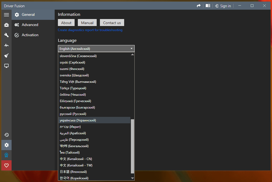Open the driver cleaner broom icon
272x182 pixels.
6,55
